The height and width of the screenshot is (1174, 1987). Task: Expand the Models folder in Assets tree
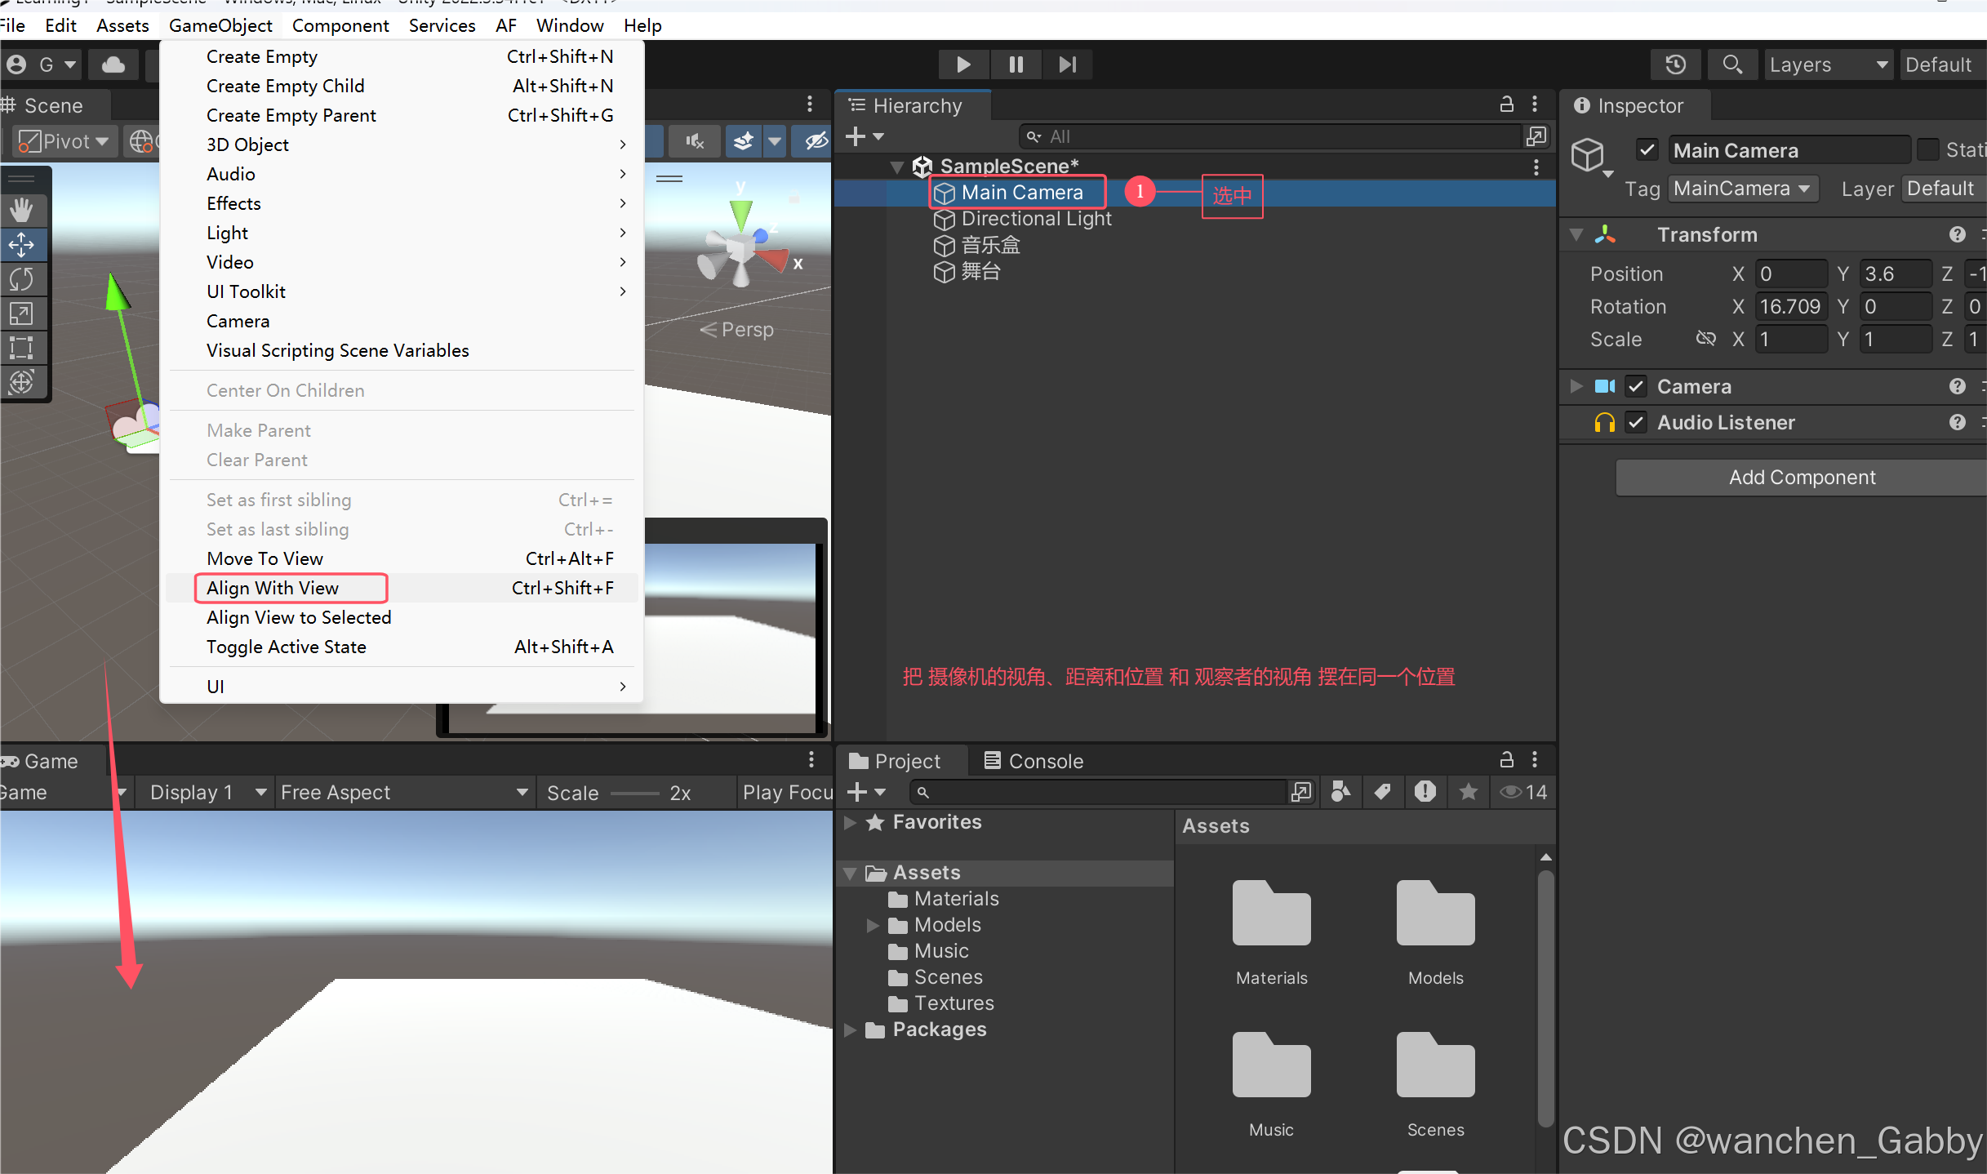[873, 925]
